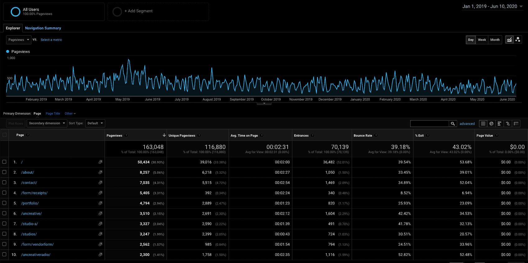Click the table search magnifier button
The height and width of the screenshot is (263, 528).
pyautogui.click(x=453, y=124)
